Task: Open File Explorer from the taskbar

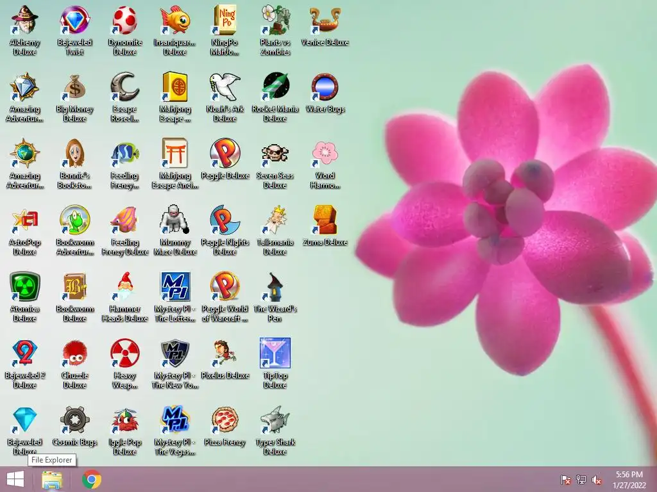Action: [52, 479]
